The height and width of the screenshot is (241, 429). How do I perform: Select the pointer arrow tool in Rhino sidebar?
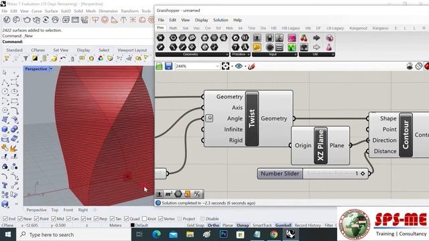pos(5,73)
